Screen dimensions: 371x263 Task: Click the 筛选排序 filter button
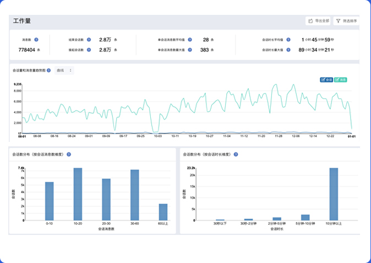pyautogui.click(x=345, y=21)
